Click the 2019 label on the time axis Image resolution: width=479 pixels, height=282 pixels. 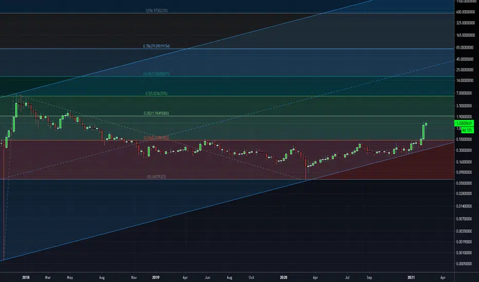click(156, 277)
